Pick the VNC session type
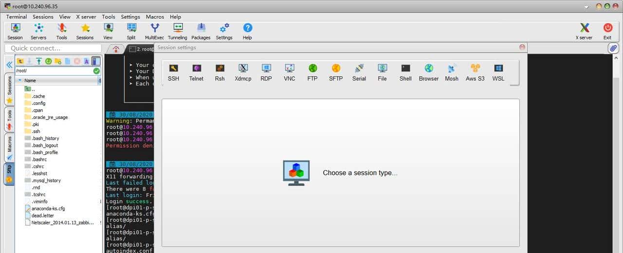The image size is (623, 253). (289, 72)
